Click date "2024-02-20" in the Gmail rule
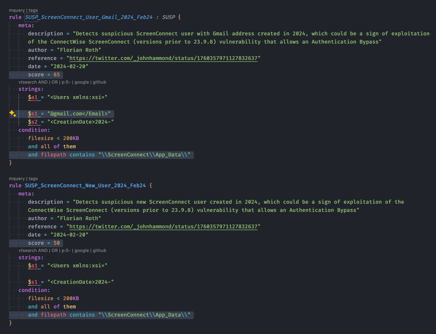 (69, 66)
